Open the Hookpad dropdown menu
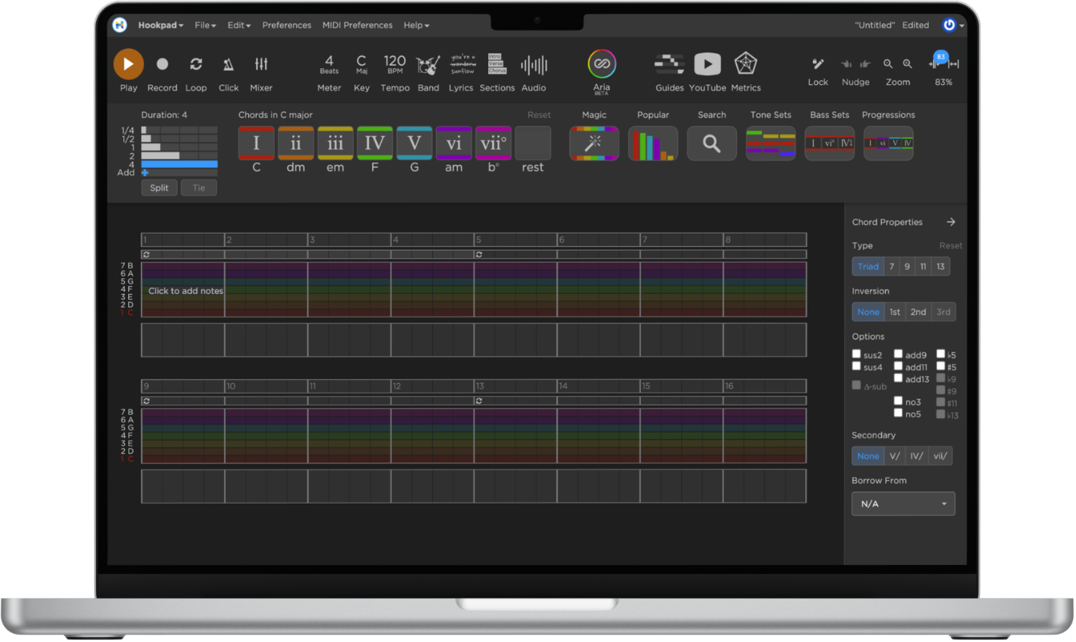Viewport: 1076px width, 642px height. pos(161,25)
